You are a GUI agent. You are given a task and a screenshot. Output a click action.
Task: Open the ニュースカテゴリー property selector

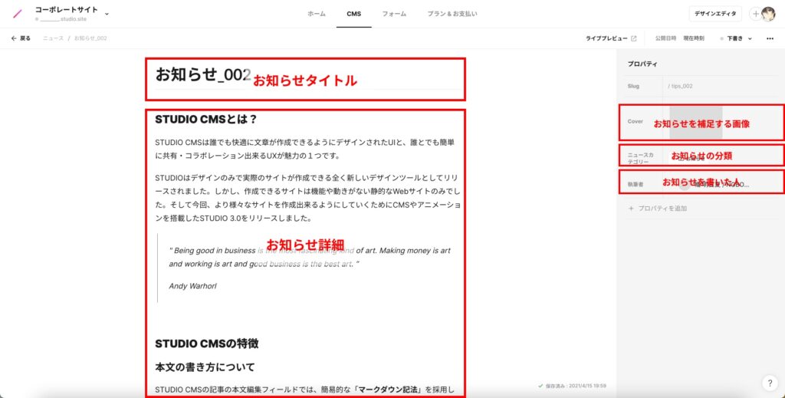tap(701, 158)
